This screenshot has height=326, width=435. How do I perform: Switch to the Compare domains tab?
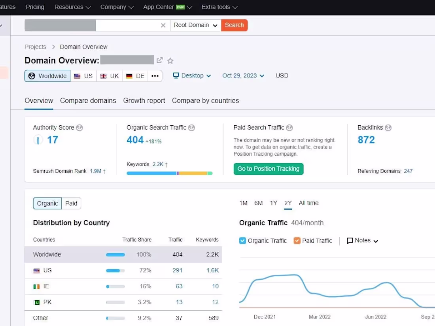pyautogui.click(x=88, y=101)
